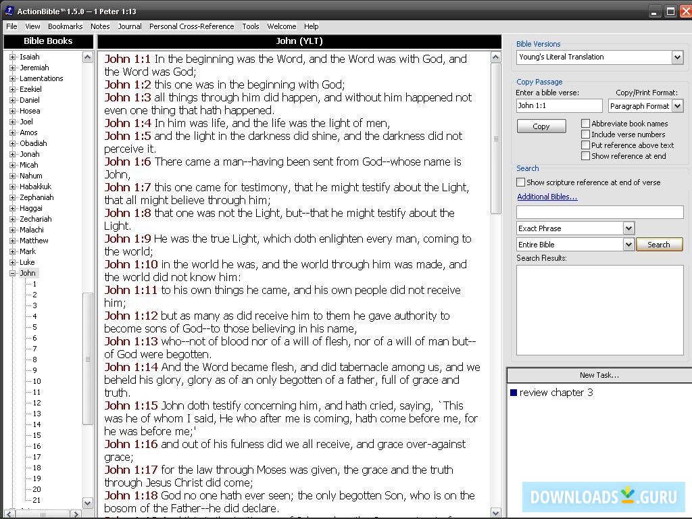Click the John 1:1 verse reference
This screenshot has height=519, width=692.
coord(128,59)
